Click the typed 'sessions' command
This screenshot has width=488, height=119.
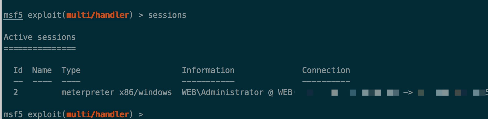pyautogui.click(x=167, y=15)
